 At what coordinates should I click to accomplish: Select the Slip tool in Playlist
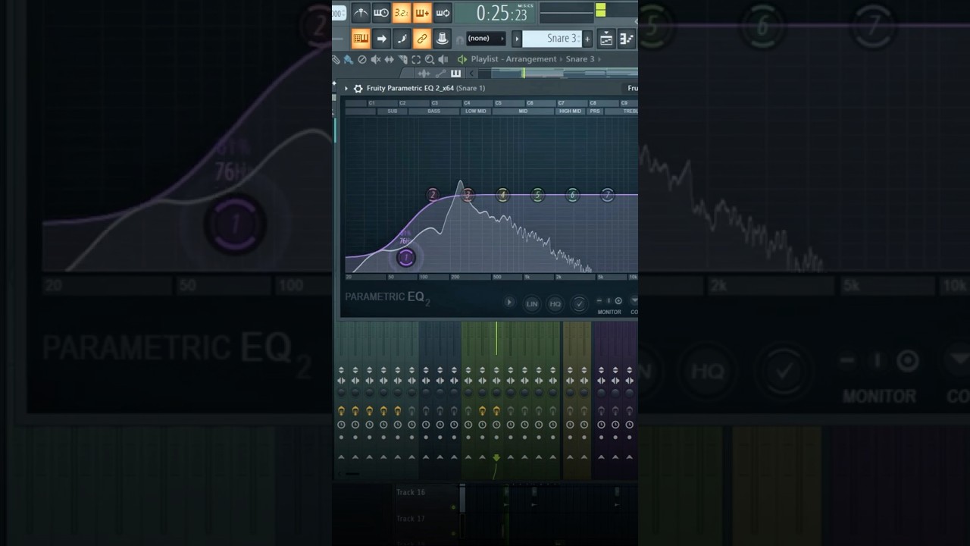(x=390, y=59)
